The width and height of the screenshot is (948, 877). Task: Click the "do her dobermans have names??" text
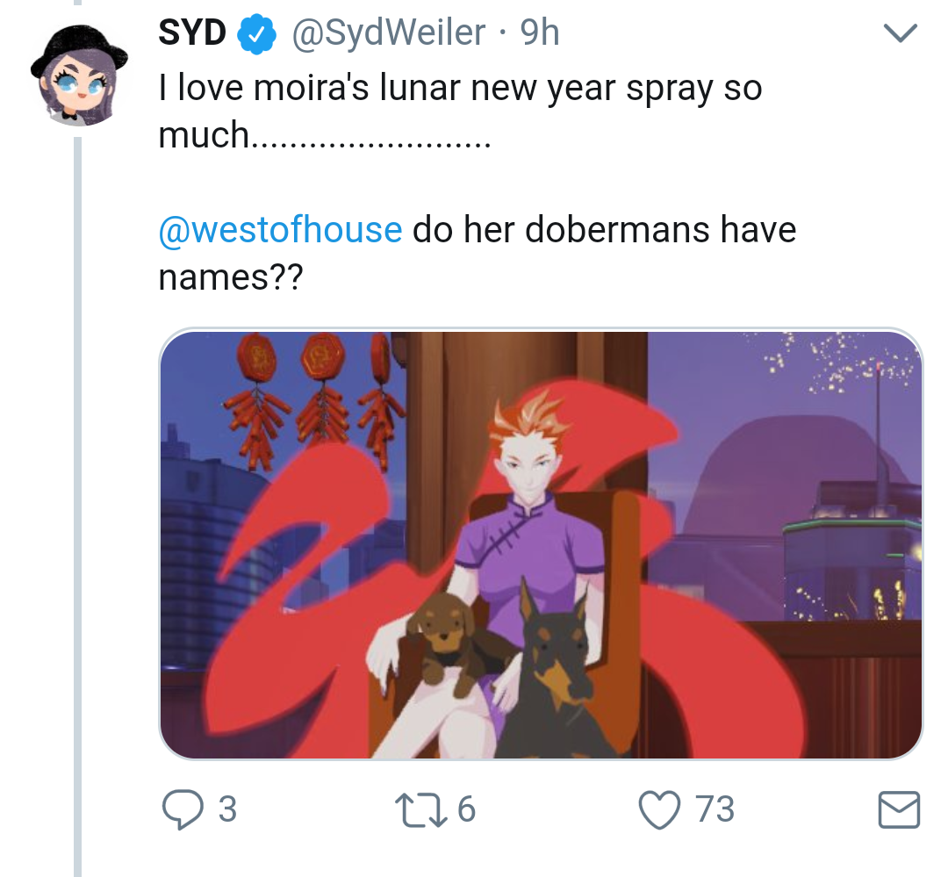477,254
